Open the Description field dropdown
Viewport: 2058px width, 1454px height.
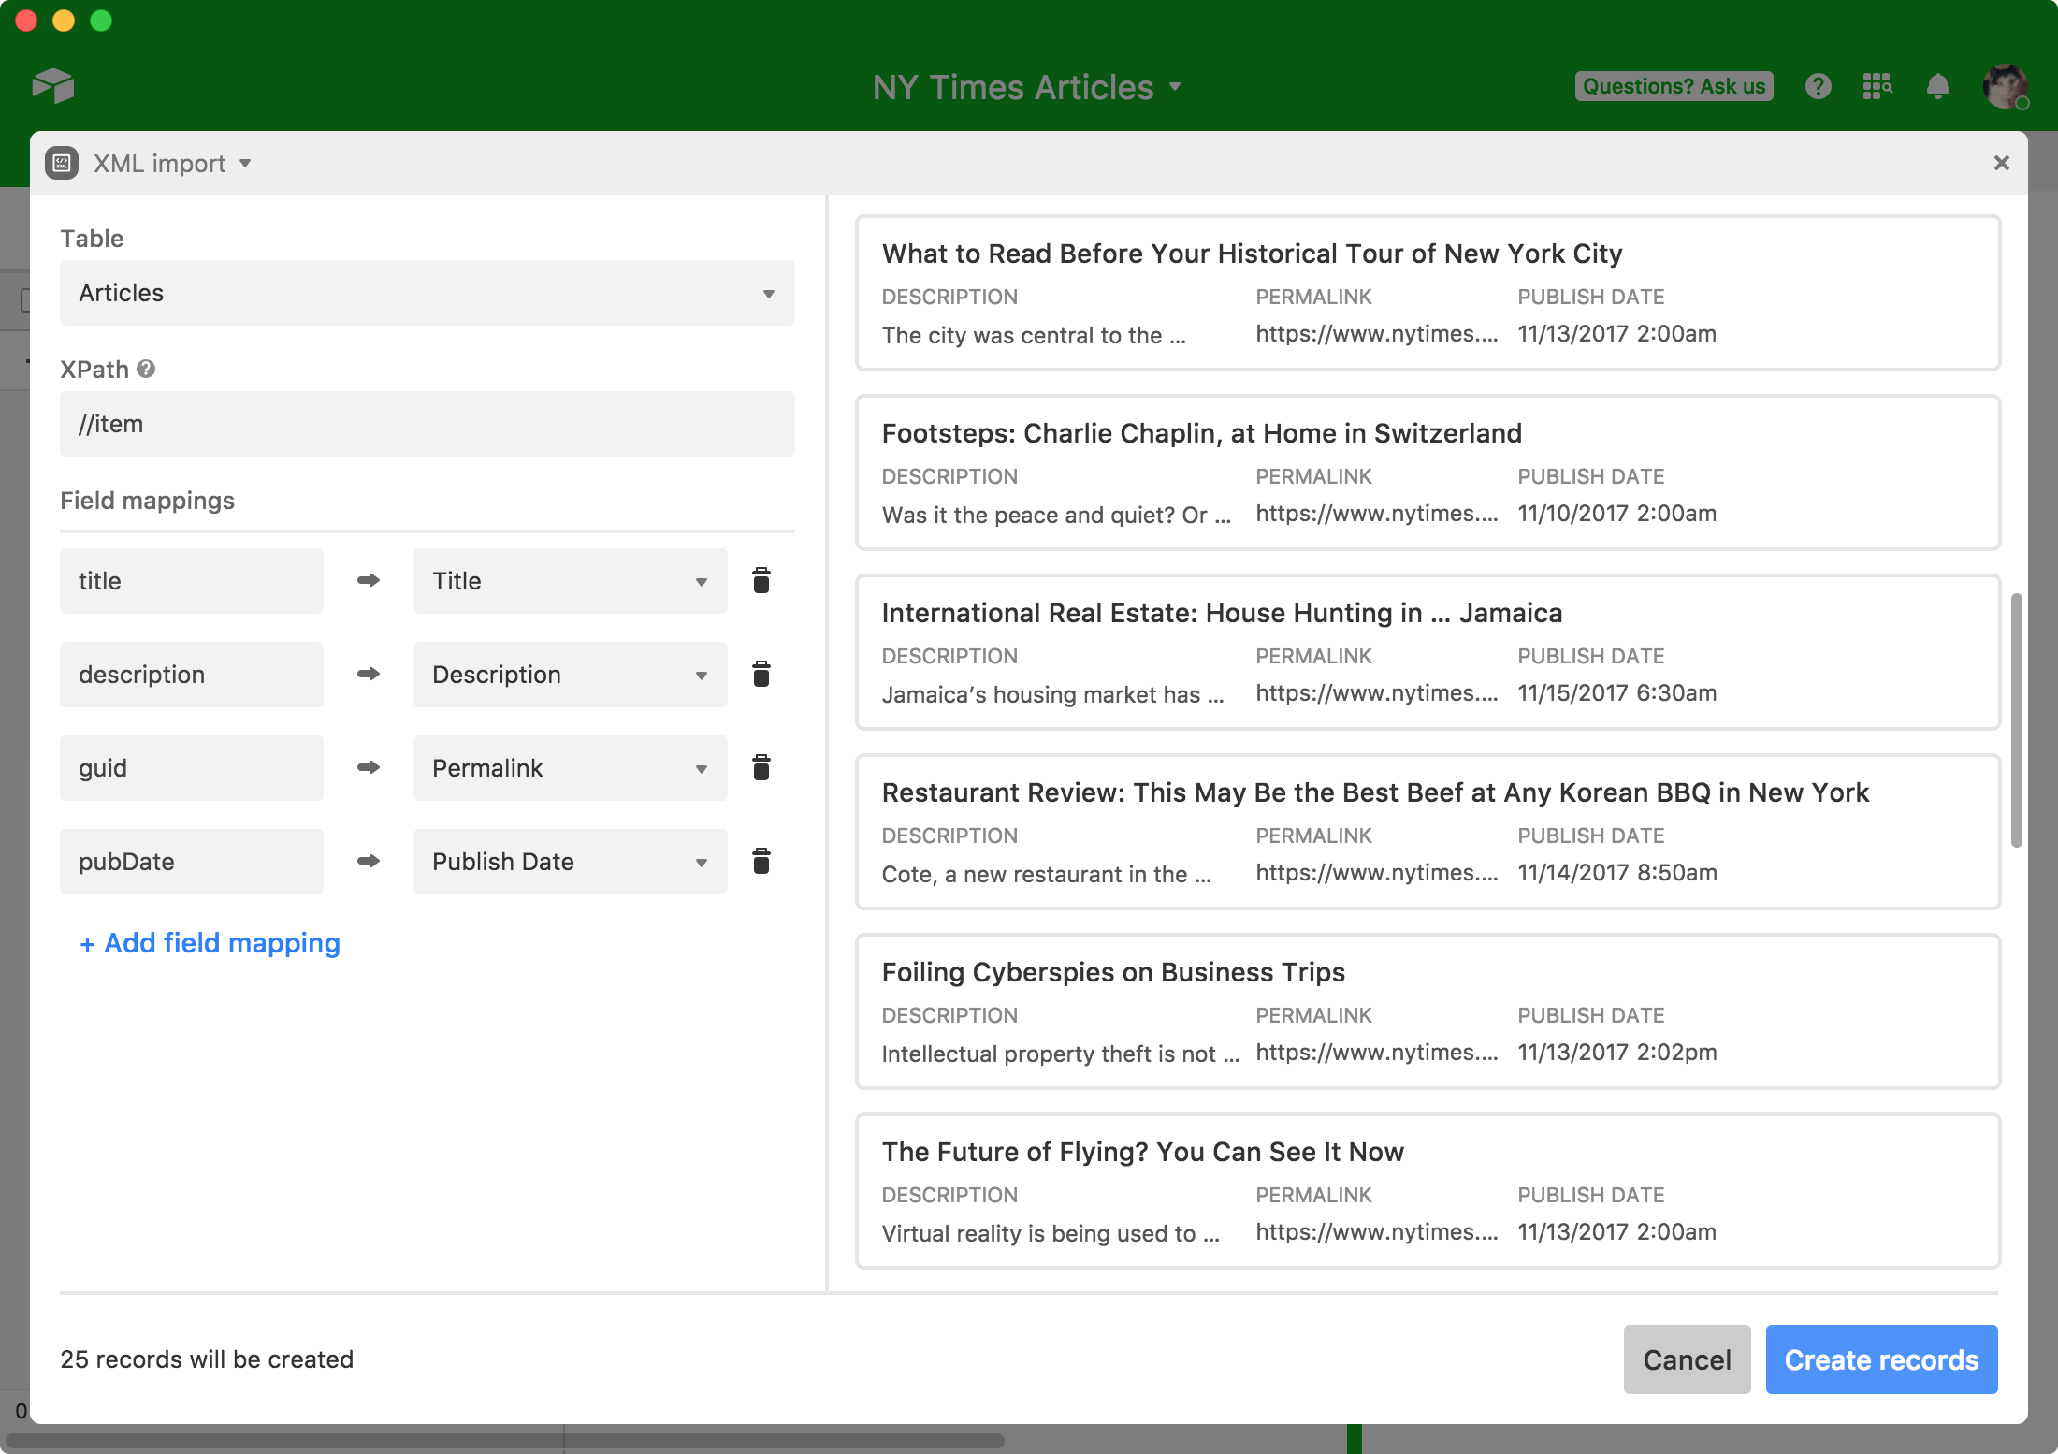click(x=571, y=675)
